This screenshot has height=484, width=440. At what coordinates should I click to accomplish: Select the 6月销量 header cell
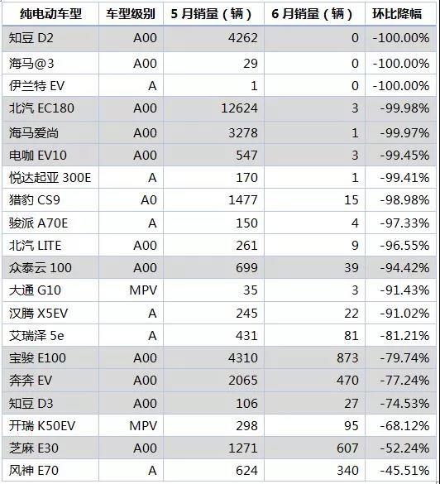[x=314, y=13]
